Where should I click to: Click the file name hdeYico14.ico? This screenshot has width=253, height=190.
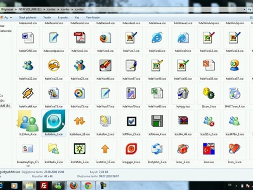(235, 51)
